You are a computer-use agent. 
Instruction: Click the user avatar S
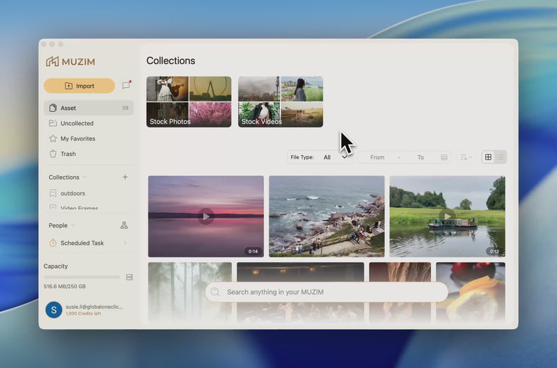pos(54,310)
